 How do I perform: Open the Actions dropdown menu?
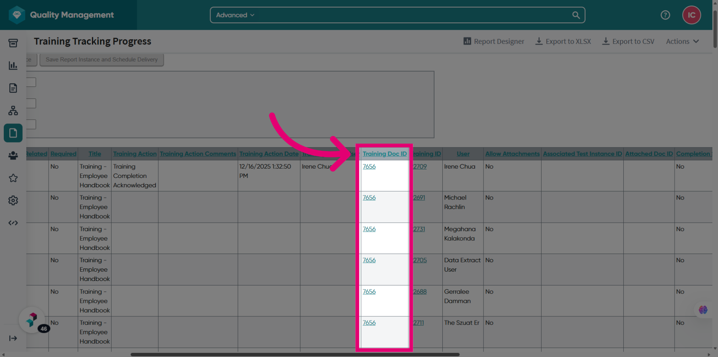click(682, 41)
